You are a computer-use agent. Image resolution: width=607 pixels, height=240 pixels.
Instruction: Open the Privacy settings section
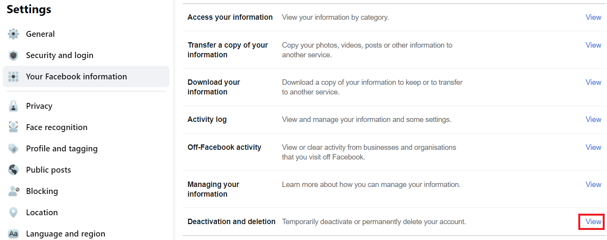point(39,106)
